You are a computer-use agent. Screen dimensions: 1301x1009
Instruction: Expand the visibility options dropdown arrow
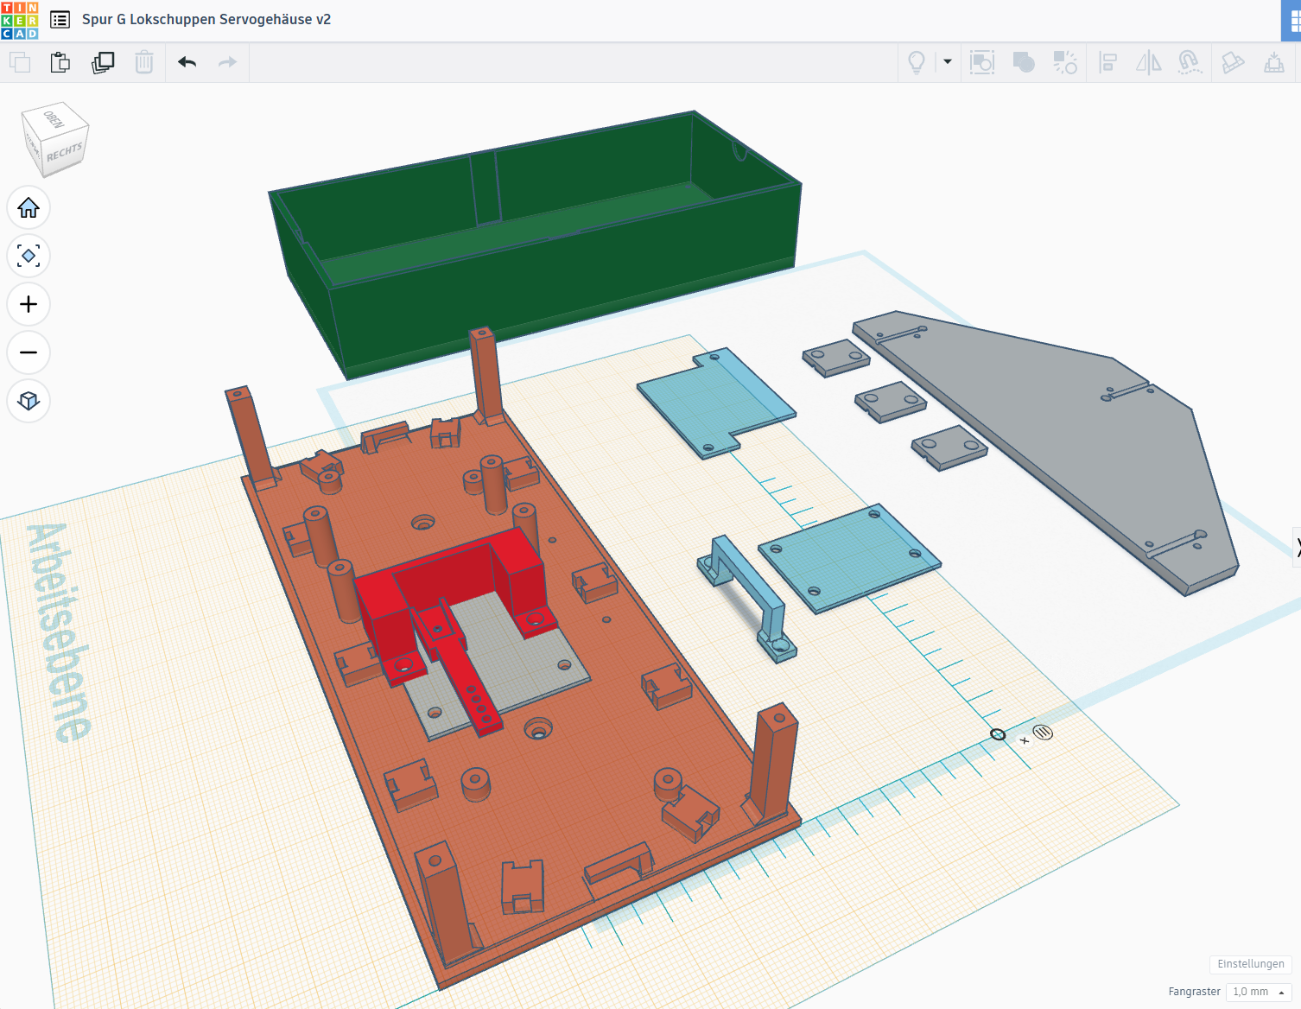(948, 62)
